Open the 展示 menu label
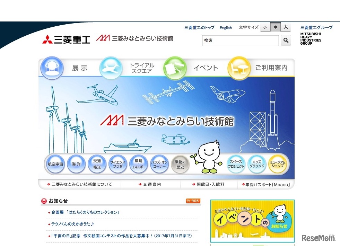The image size is (340, 246). click(x=80, y=68)
